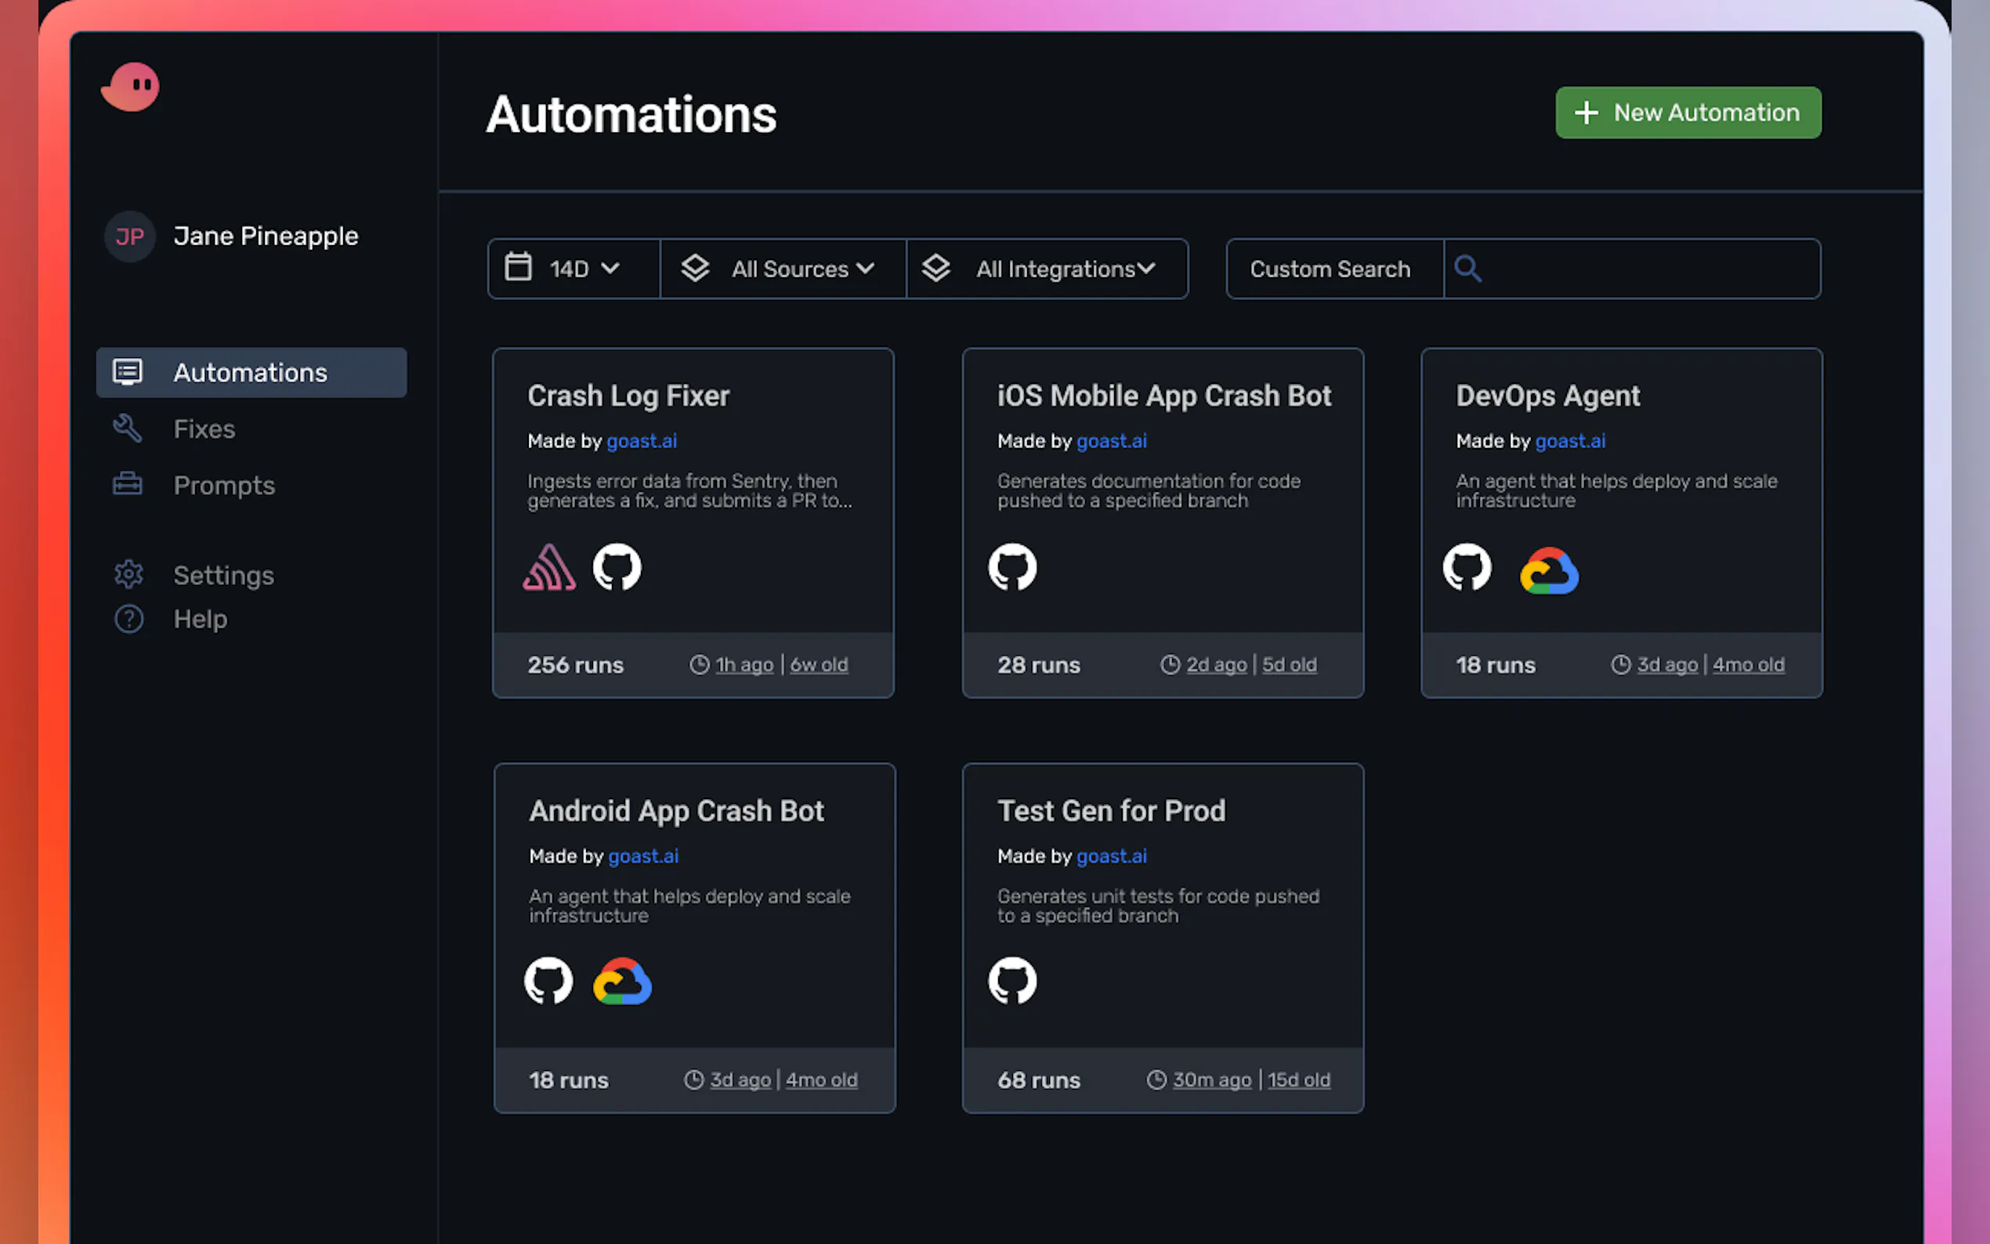The width and height of the screenshot is (1990, 1244).
Task: Click the GitHub icon on Crash Log Fixer card
Action: click(x=617, y=567)
